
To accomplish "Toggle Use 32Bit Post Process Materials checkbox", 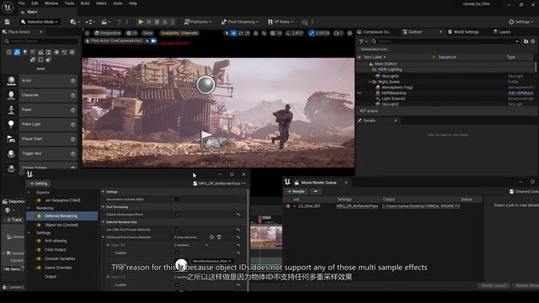I will (x=177, y=230).
